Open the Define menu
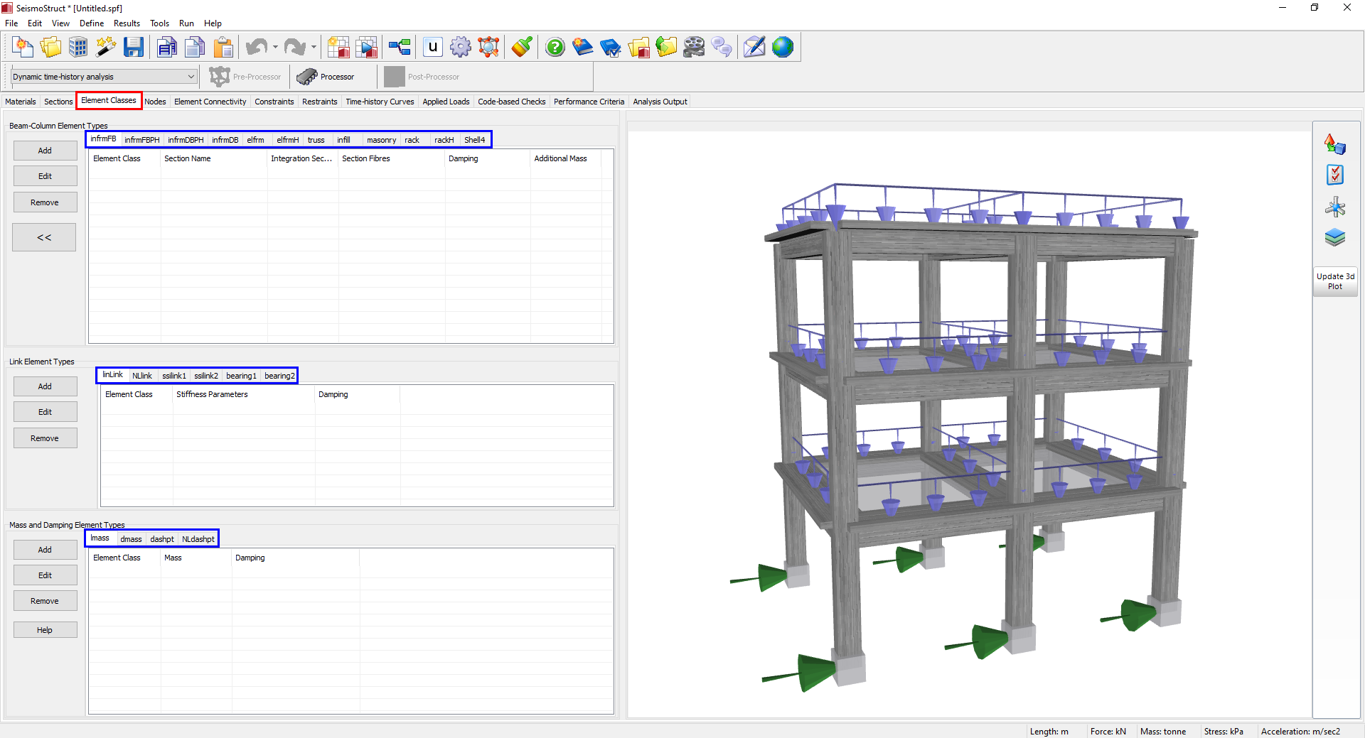The height and width of the screenshot is (738, 1365). 92,23
